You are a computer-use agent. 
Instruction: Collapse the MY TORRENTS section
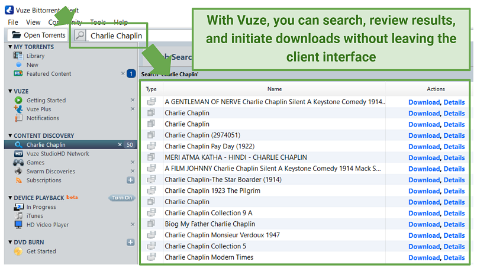[10, 47]
